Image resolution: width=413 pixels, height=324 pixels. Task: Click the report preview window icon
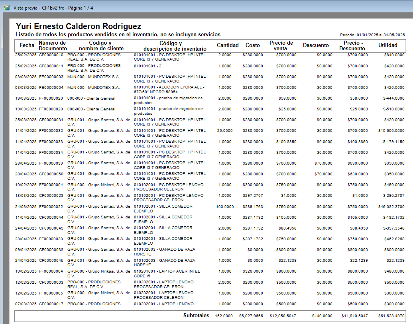7,8
